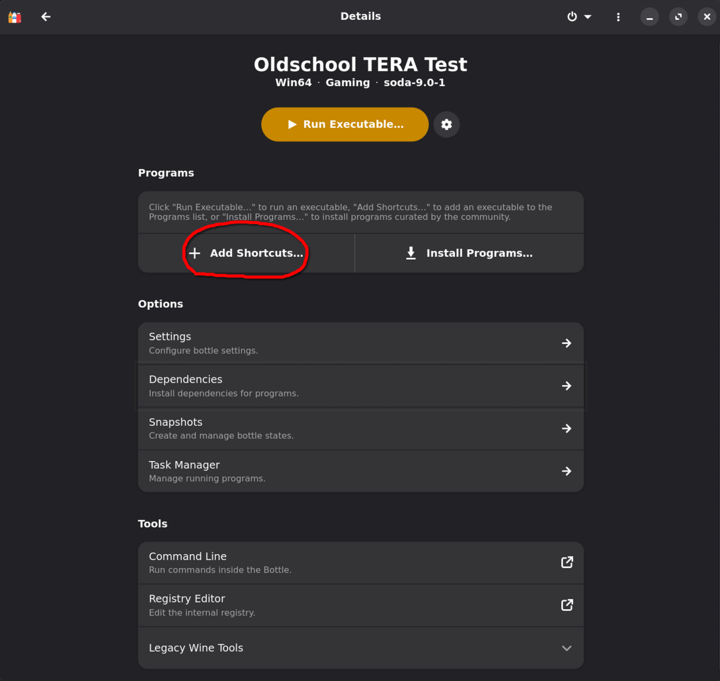Open the Dependencies row

tap(360, 386)
